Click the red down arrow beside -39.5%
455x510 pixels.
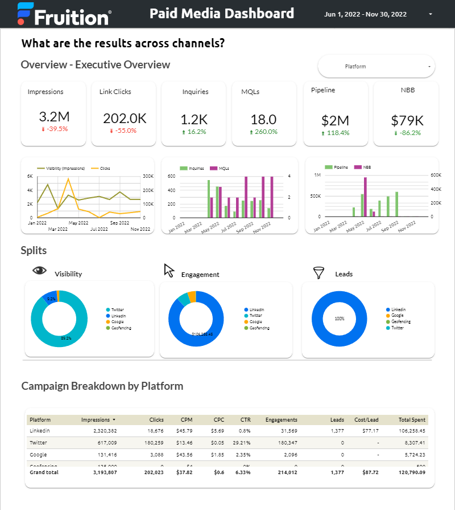tap(43, 129)
